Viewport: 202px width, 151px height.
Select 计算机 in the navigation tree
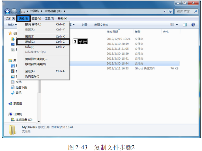(x=18, y=114)
